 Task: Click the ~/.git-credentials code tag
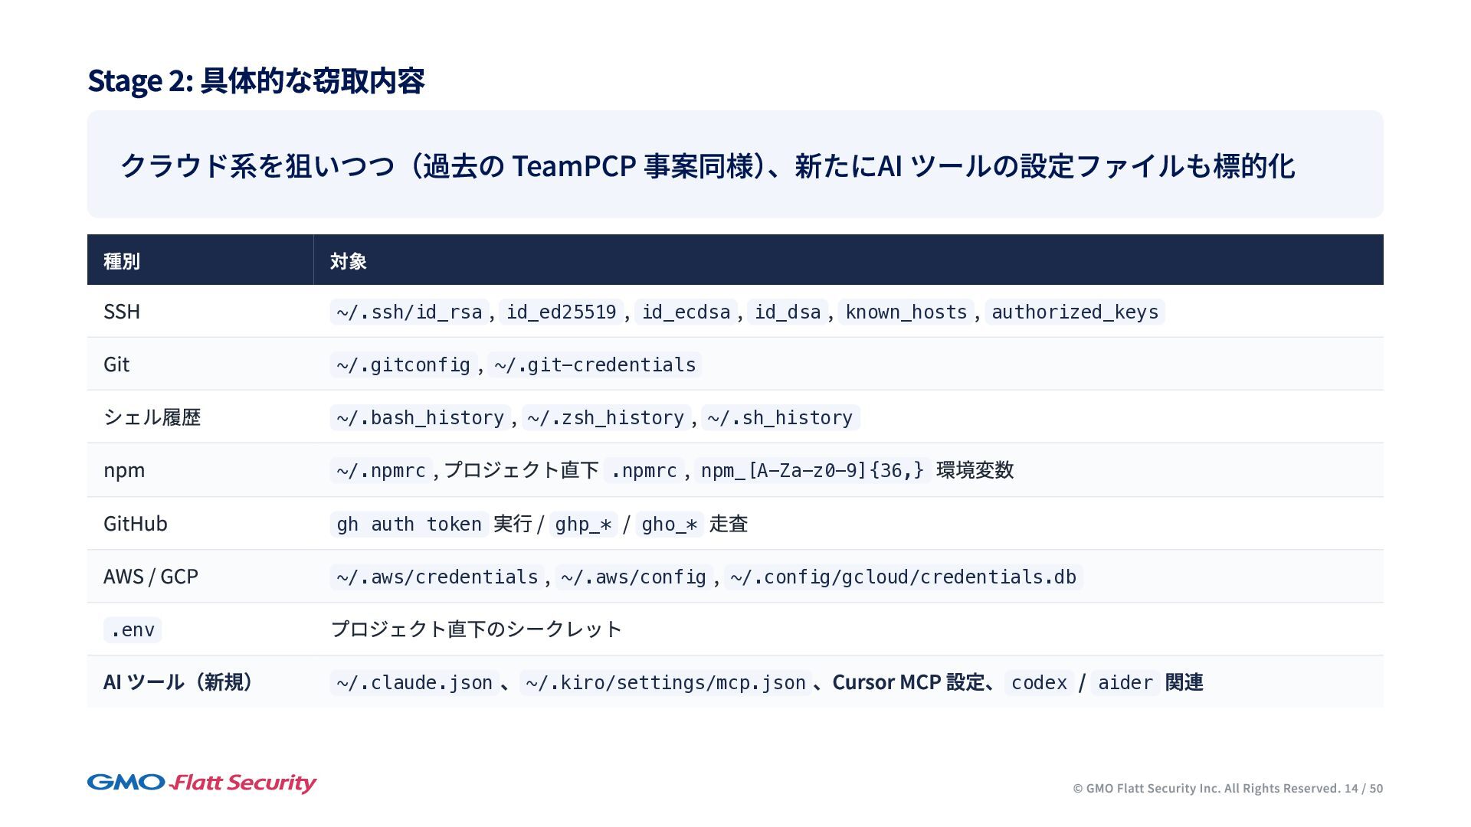click(x=595, y=365)
